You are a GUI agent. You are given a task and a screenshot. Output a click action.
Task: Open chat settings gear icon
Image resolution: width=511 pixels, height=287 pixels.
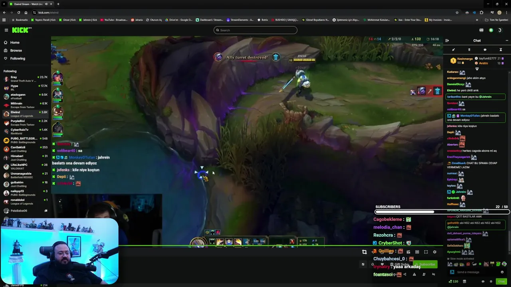491,281
